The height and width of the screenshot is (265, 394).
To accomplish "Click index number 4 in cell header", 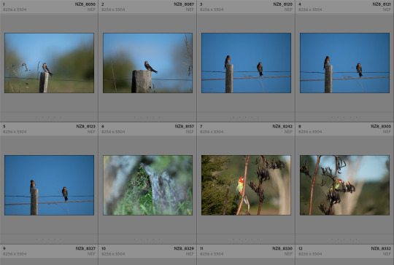I will tap(300, 4).
